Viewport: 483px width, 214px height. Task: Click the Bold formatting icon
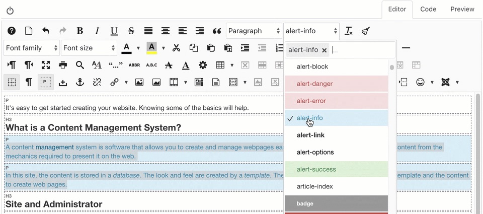coord(79,31)
